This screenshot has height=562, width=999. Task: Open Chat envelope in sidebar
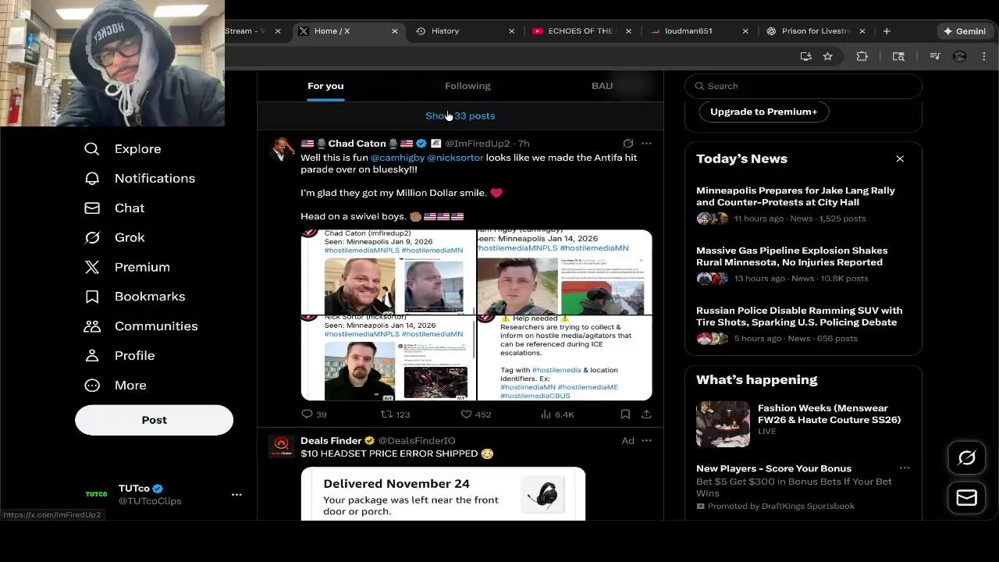coord(114,208)
